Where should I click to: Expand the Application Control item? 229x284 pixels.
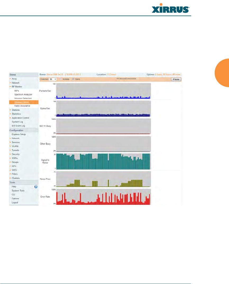pos(20,118)
